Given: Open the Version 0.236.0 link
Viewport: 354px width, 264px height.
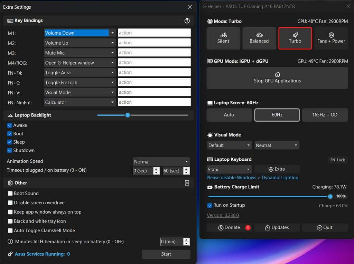Looking at the screenshot, I should pyautogui.click(x=223, y=215).
